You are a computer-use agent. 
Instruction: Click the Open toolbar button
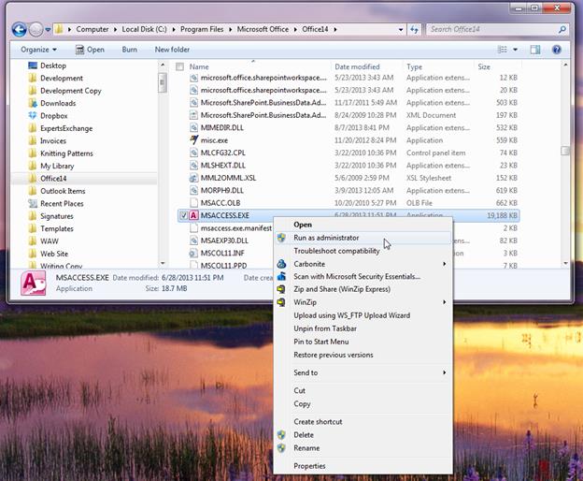[x=90, y=50]
